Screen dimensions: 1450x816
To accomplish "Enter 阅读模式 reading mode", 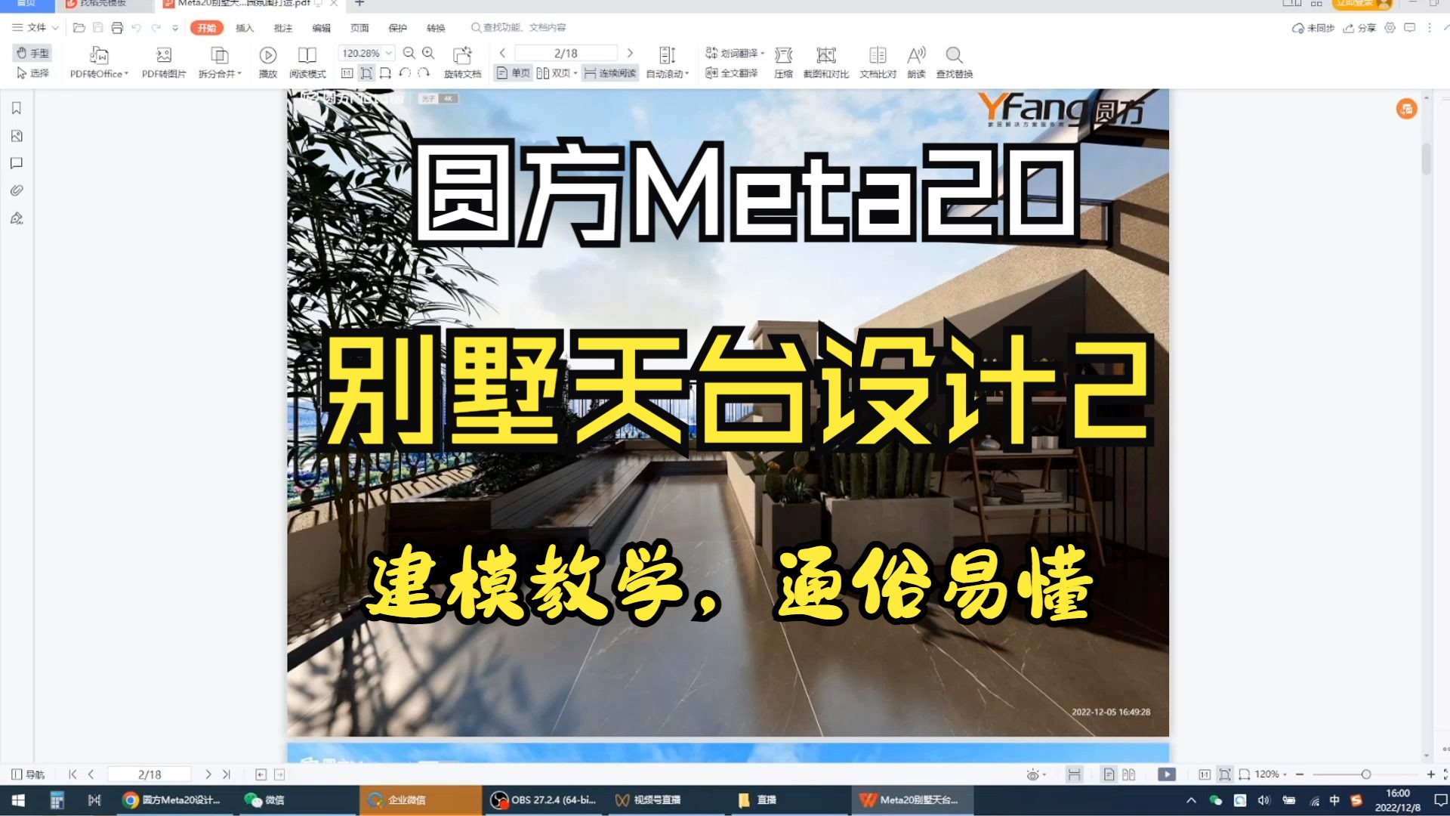I will coord(307,62).
